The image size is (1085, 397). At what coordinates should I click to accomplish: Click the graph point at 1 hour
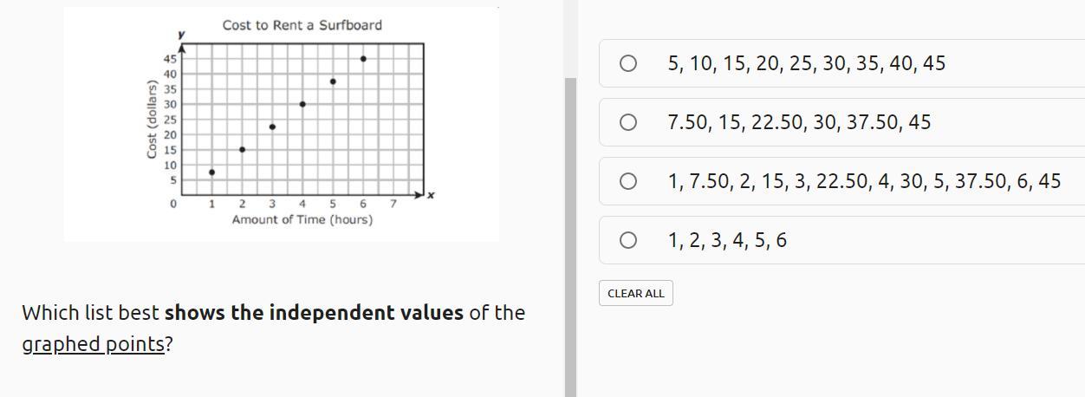pyautogui.click(x=212, y=172)
